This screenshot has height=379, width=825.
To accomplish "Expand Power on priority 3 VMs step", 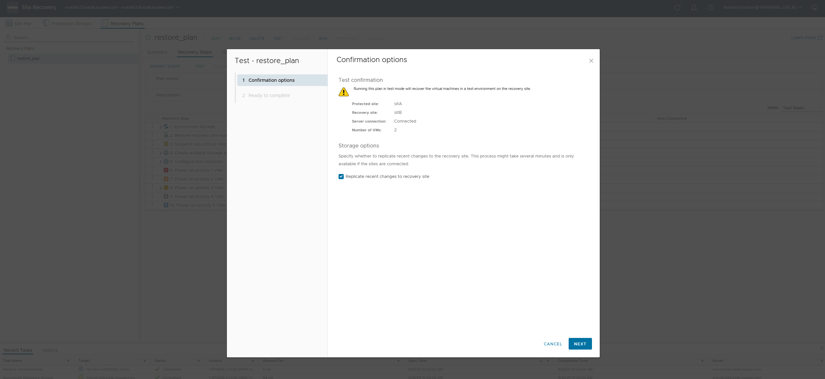I will (x=161, y=188).
